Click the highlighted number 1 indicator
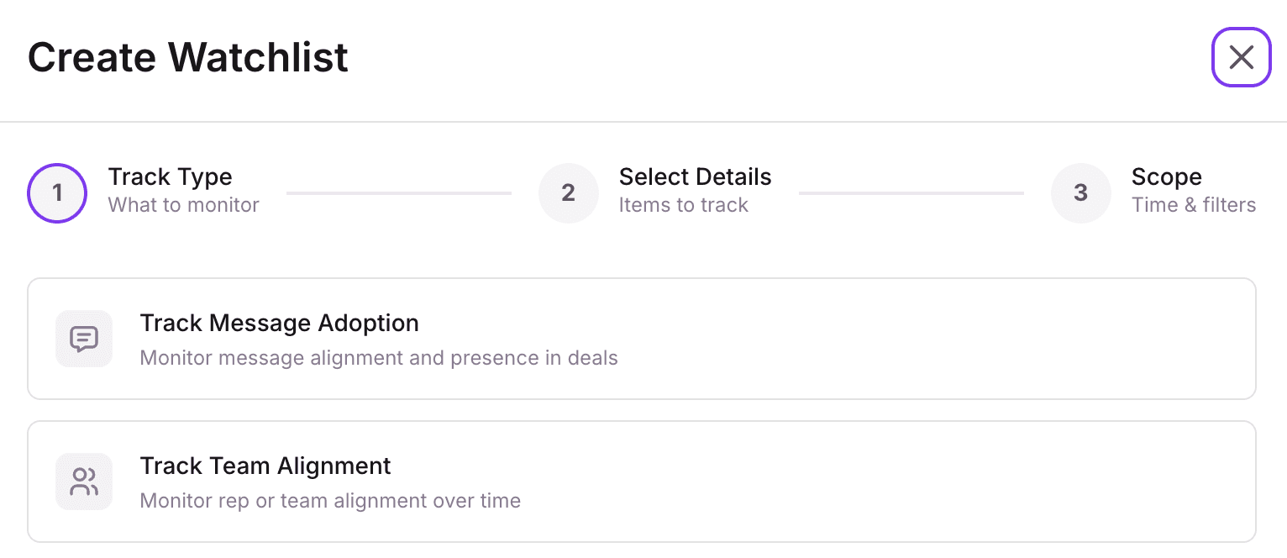Screen dimensions: 1287x558 pos(57,193)
